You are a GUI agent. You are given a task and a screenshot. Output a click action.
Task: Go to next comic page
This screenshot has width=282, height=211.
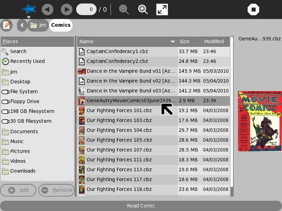[x=67, y=9]
